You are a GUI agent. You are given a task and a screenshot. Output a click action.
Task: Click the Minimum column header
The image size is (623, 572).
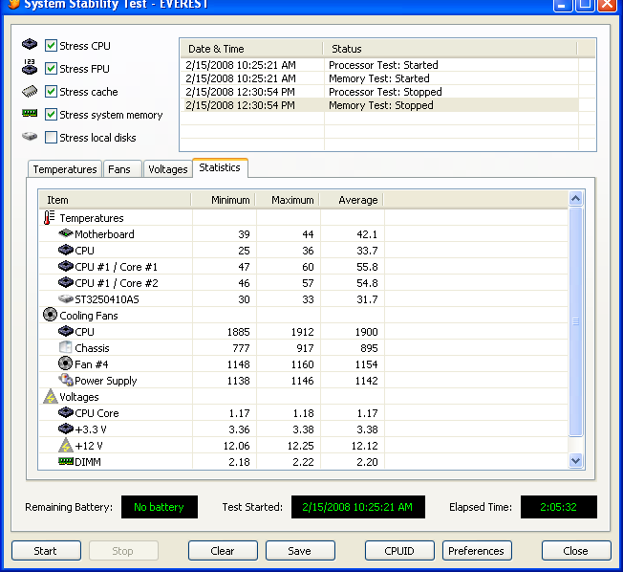[224, 200]
